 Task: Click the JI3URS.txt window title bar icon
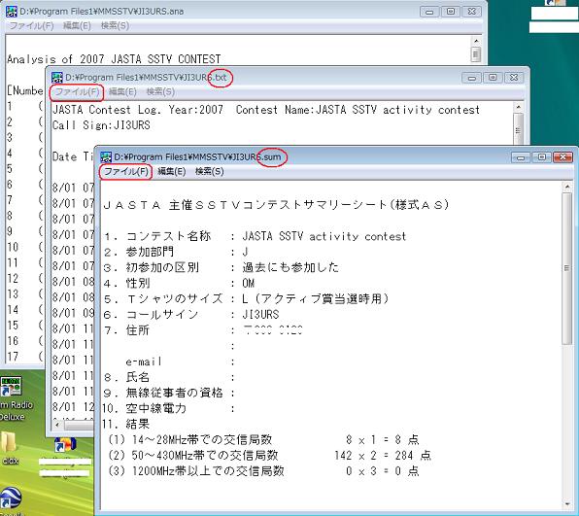57,78
